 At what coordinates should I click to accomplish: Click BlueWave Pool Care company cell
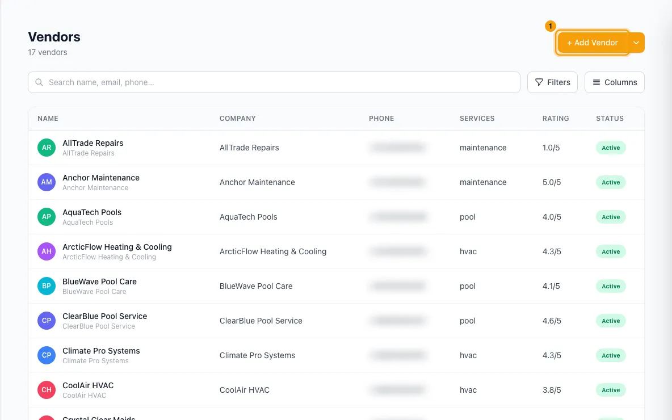[256, 286]
